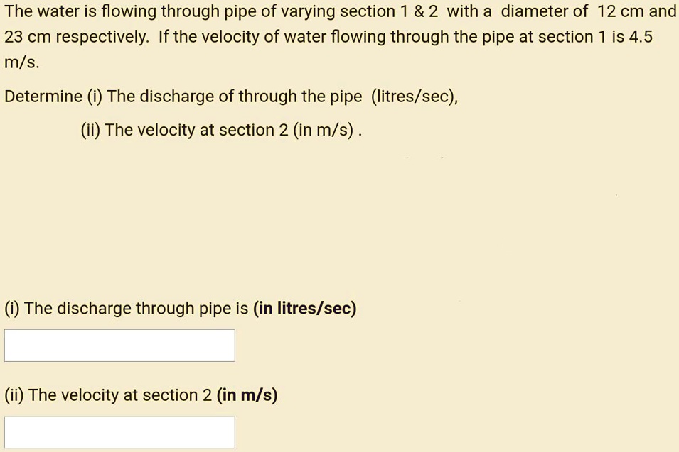Image resolution: width=679 pixels, height=452 pixels.
Task: Click the 'Determine (i)' instruction line
Action: point(231,97)
